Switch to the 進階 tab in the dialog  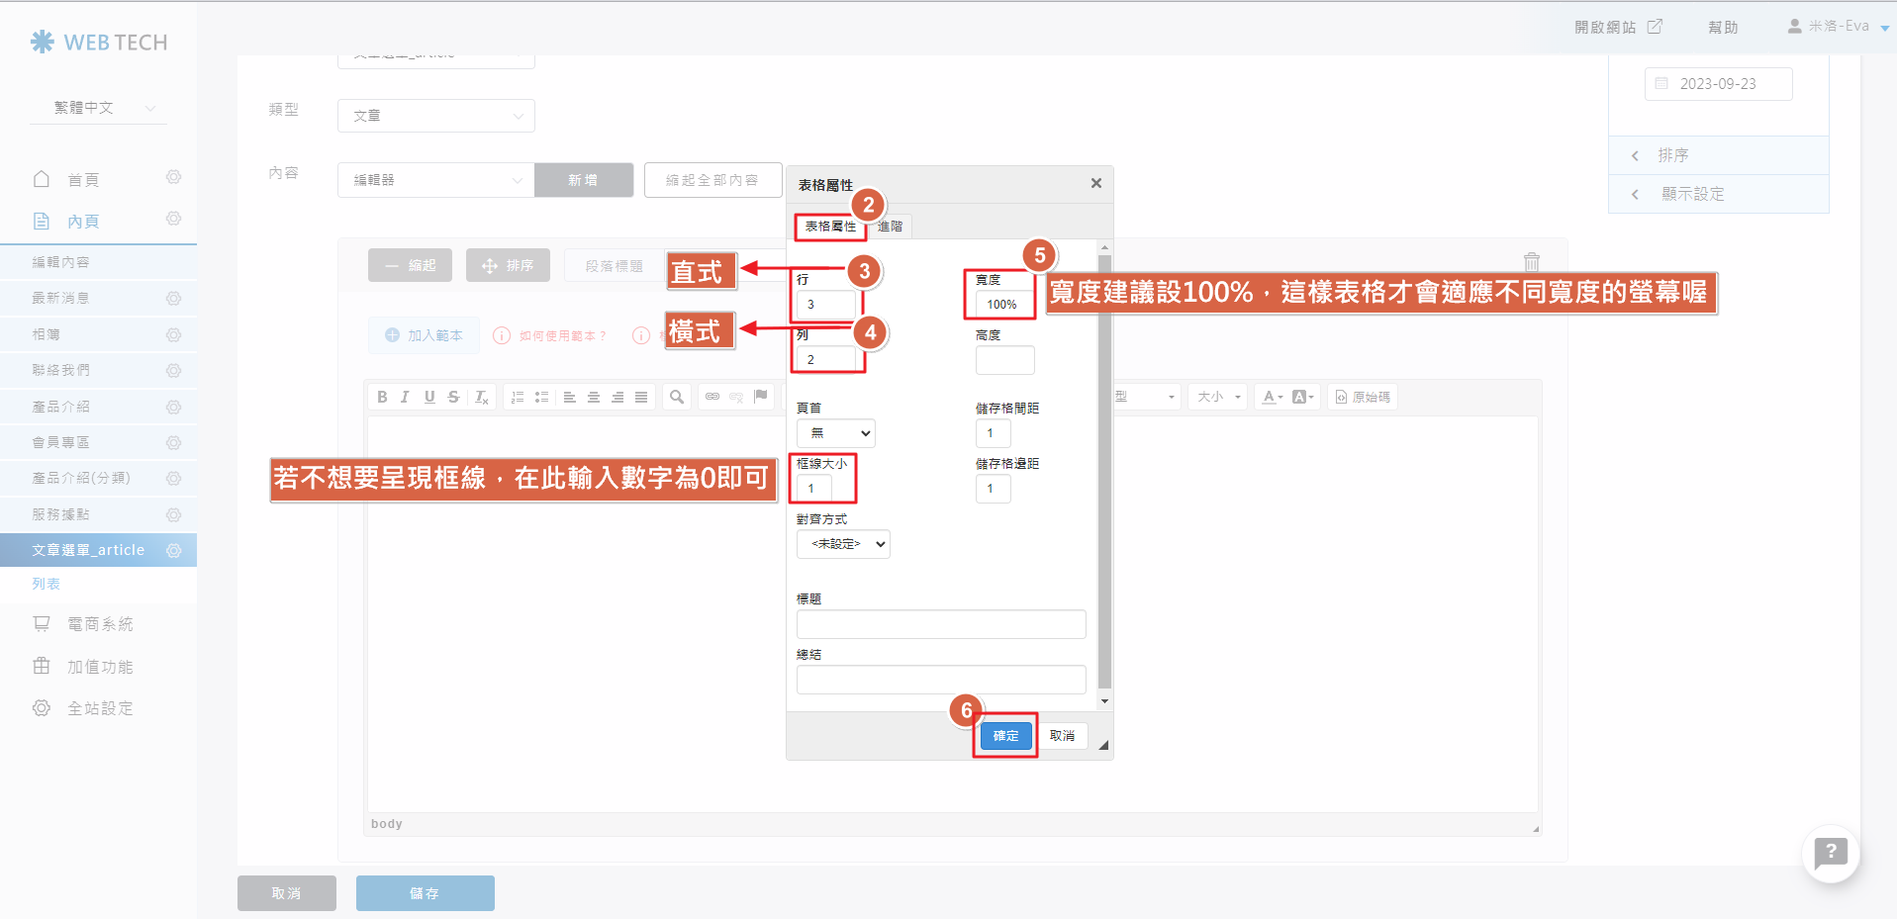(890, 227)
